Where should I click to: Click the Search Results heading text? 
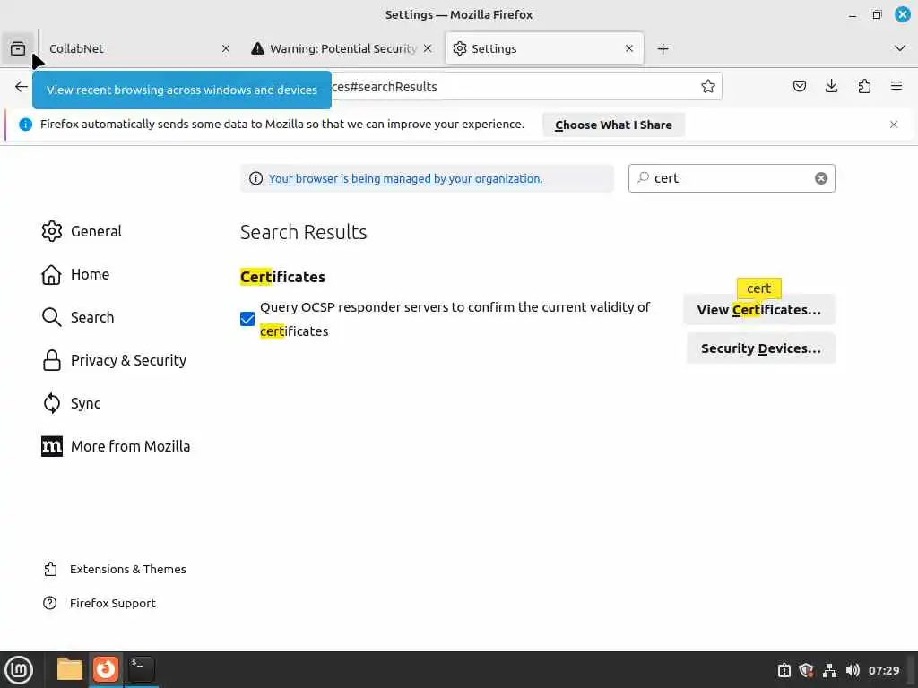point(303,232)
